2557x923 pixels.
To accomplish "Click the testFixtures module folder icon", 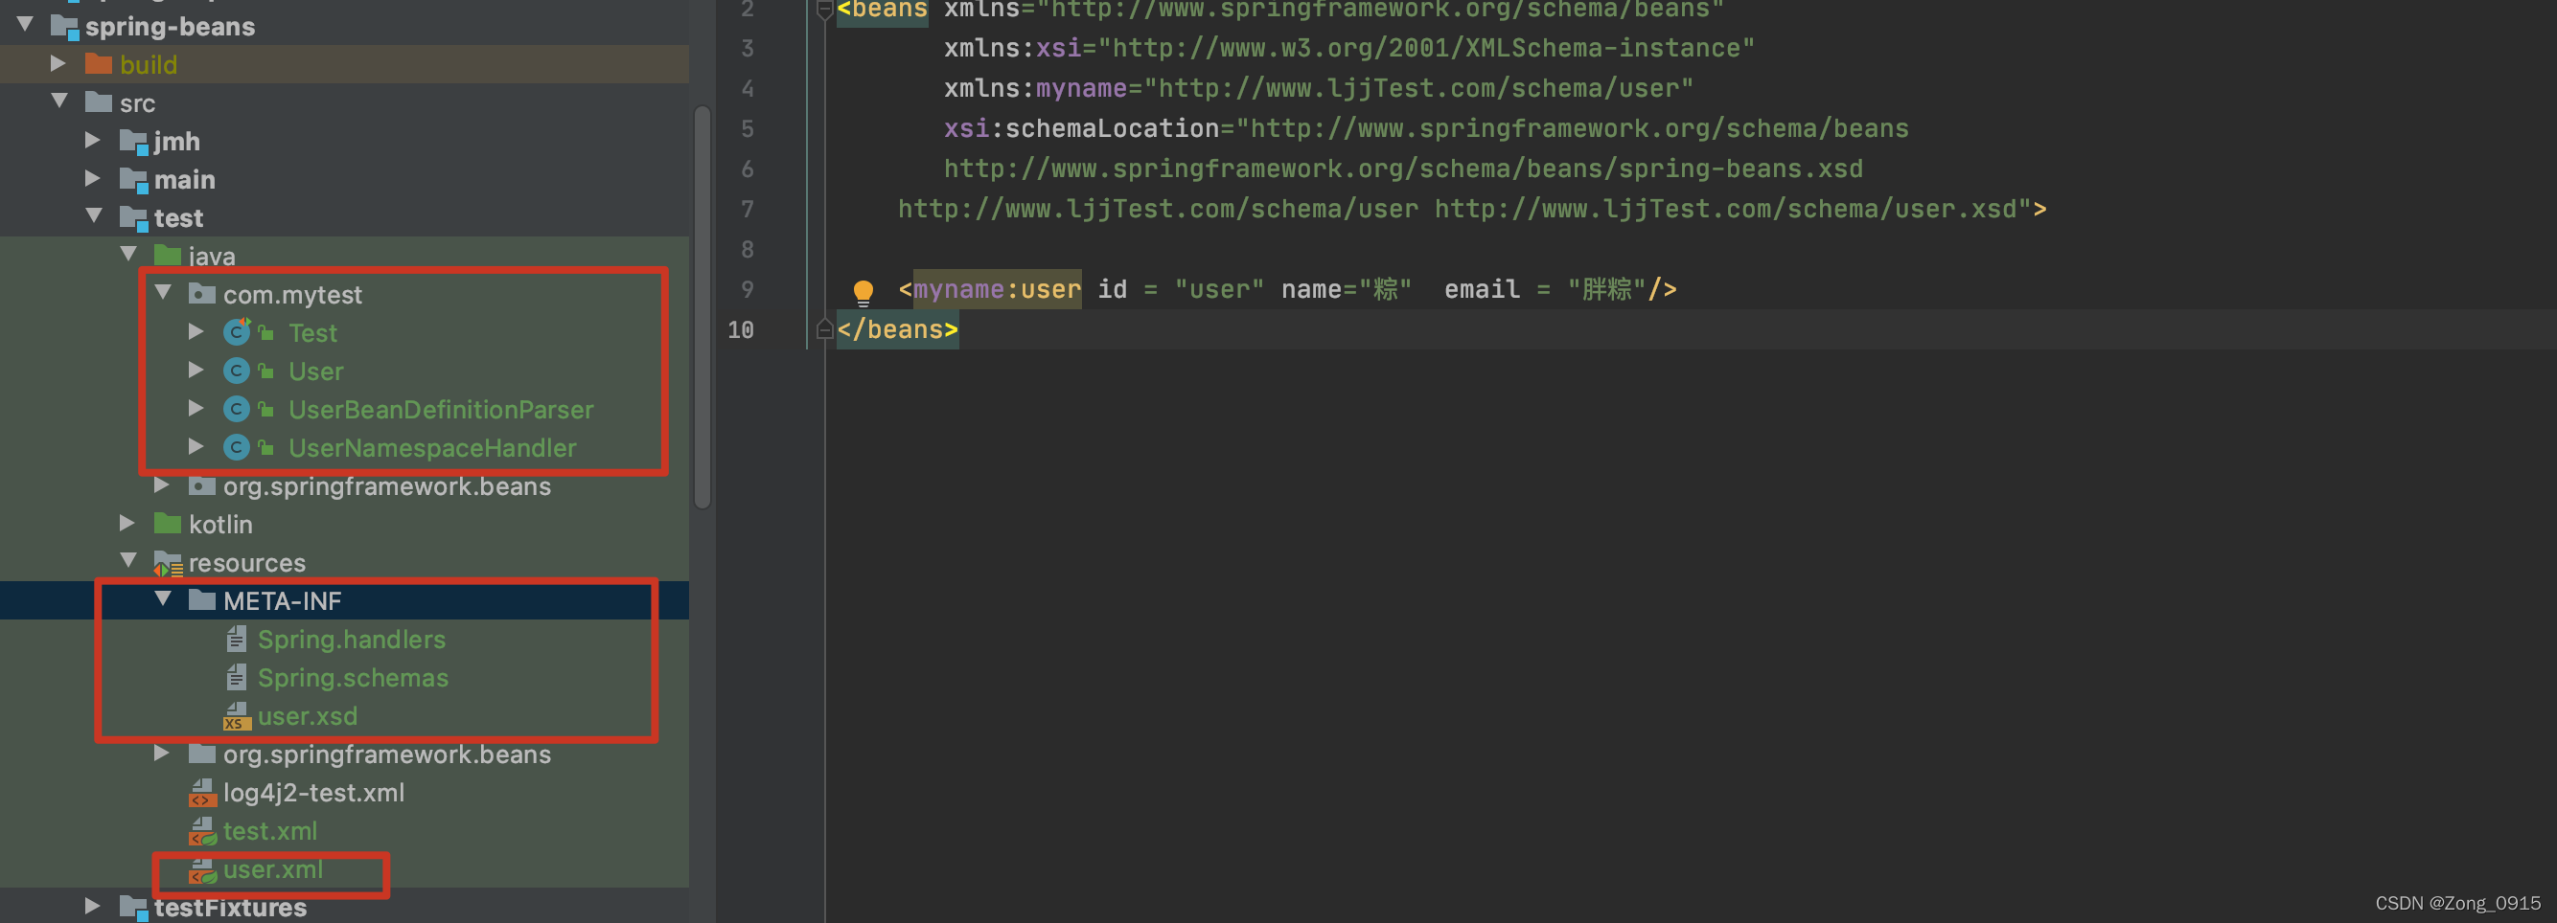I will [x=133, y=907].
